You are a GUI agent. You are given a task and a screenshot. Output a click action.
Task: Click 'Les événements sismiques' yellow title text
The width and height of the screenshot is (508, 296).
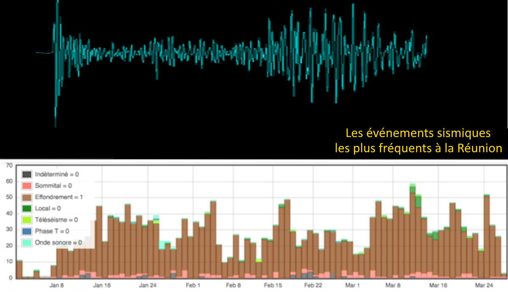point(418,134)
